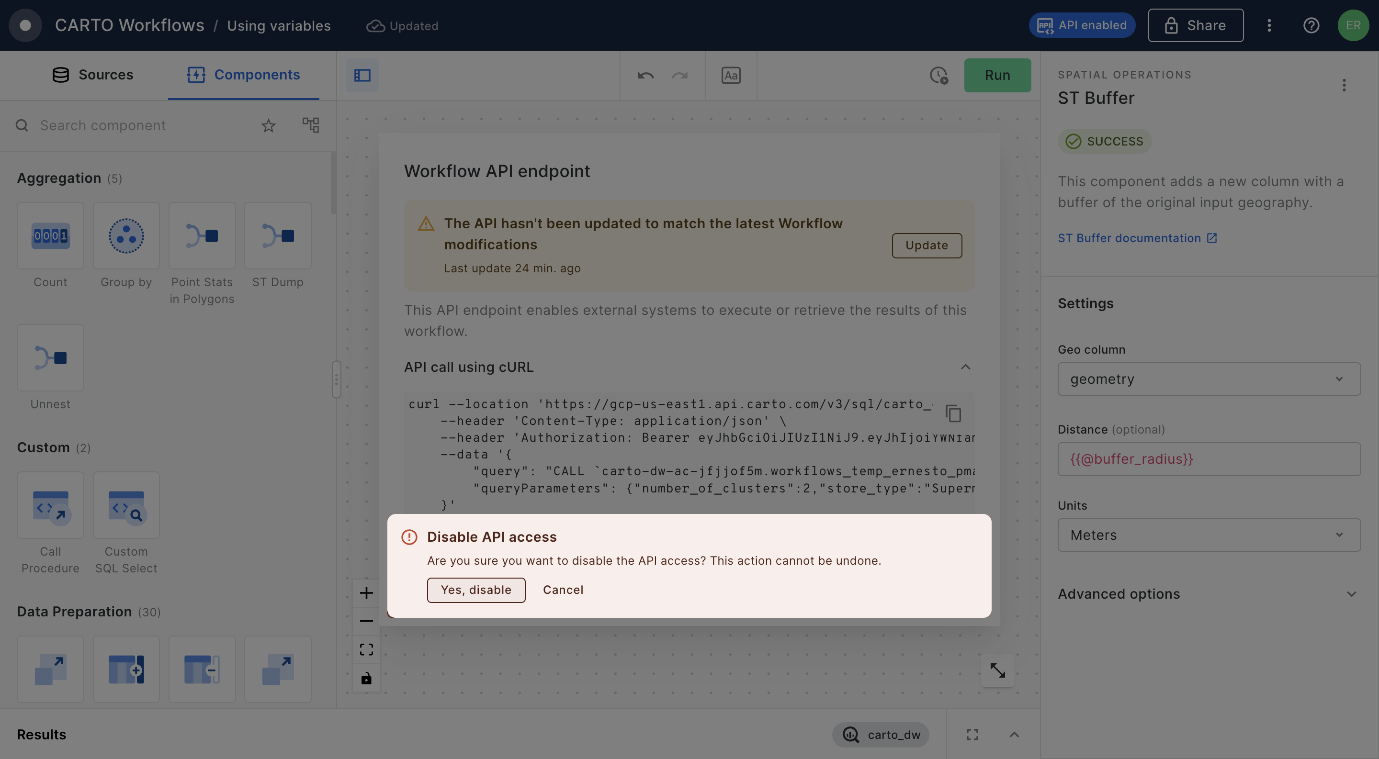Toggle the left sidebar panel
Image resolution: width=1379 pixels, height=759 pixels.
362,76
